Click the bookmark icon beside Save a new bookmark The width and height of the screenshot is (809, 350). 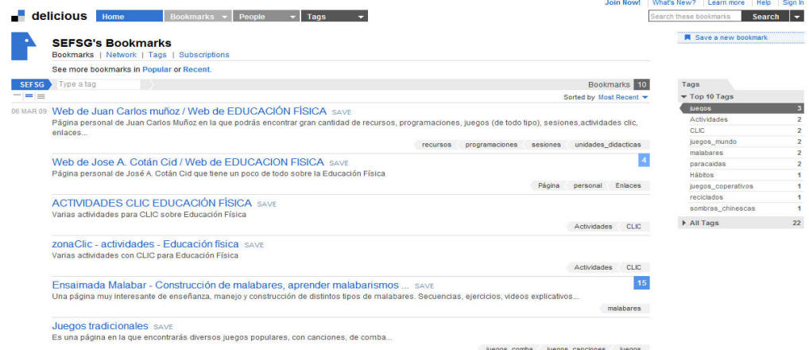point(687,37)
